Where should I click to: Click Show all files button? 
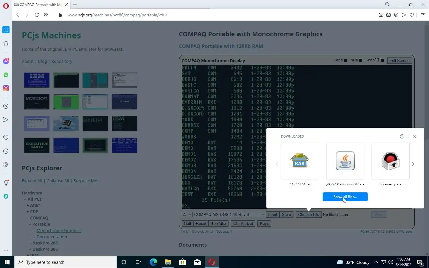345,197
